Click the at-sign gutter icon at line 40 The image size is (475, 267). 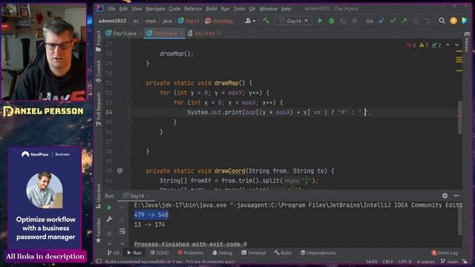coord(119,171)
